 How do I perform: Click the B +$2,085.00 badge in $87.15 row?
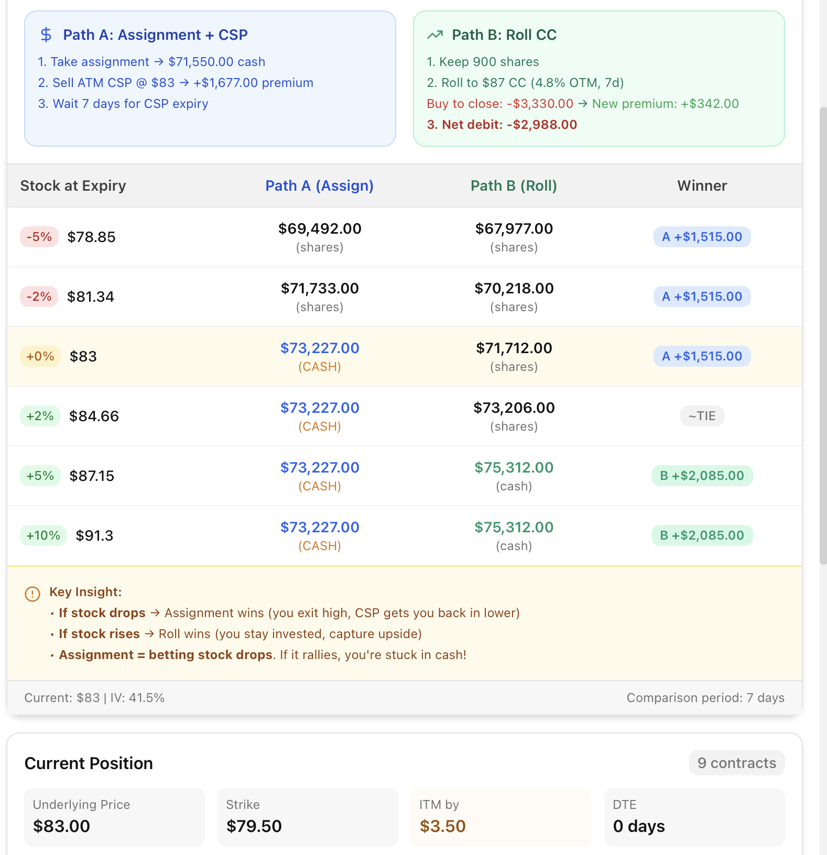pos(702,476)
